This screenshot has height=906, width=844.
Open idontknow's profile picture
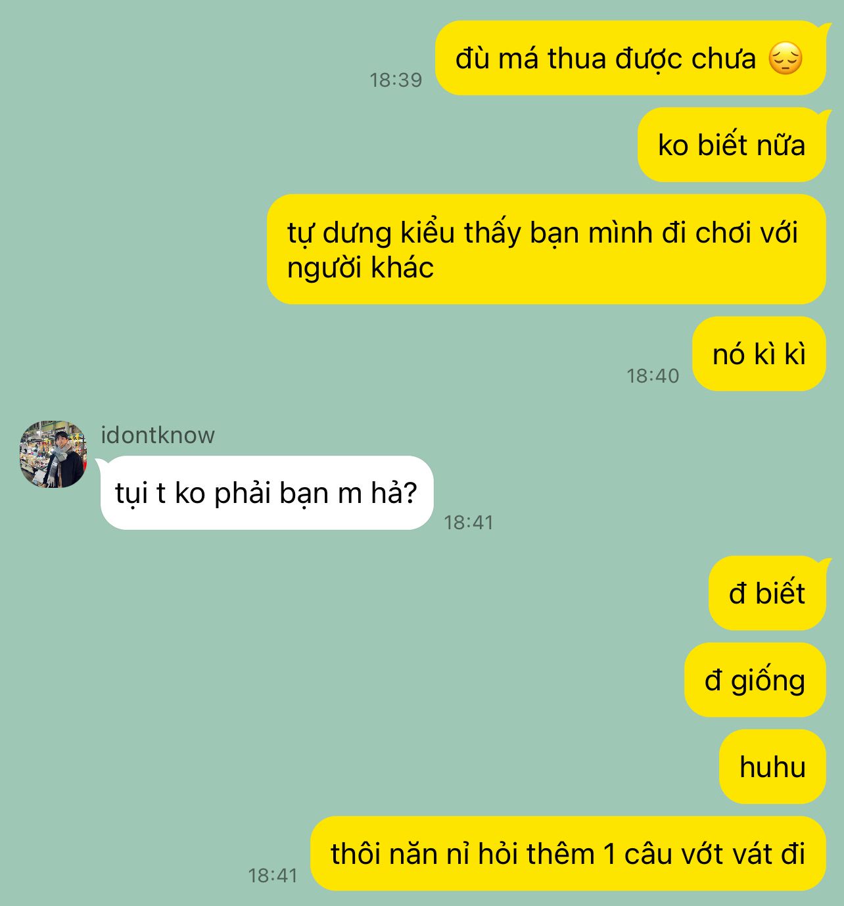[53, 454]
